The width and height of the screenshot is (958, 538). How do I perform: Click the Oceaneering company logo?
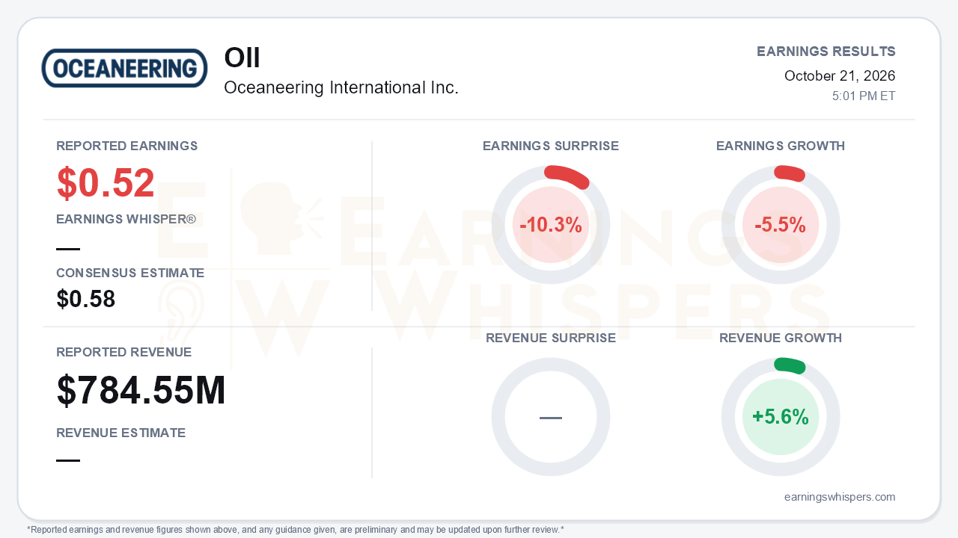pyautogui.click(x=124, y=68)
